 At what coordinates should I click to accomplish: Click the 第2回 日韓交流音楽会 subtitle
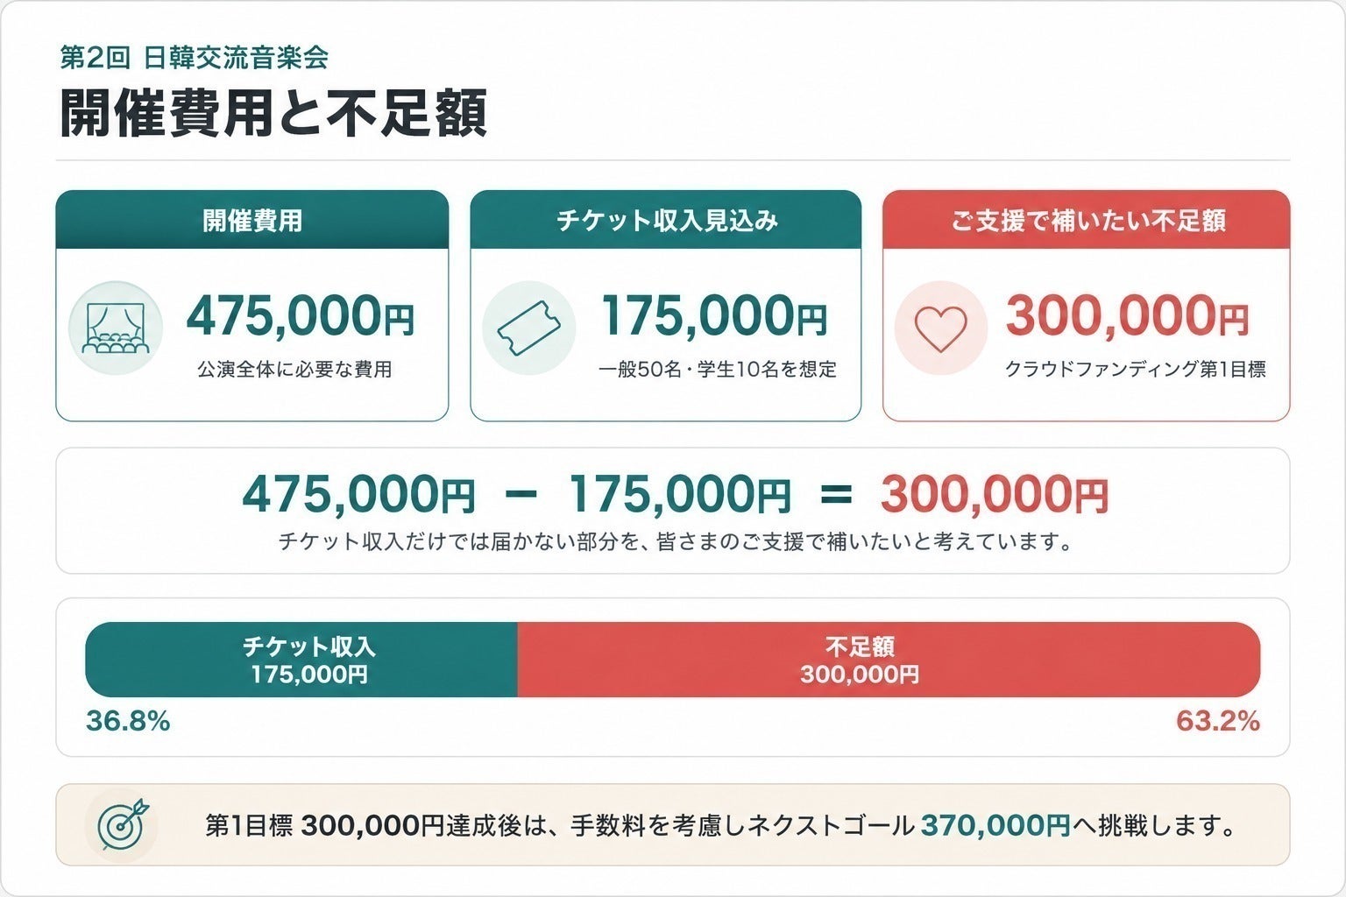click(194, 58)
